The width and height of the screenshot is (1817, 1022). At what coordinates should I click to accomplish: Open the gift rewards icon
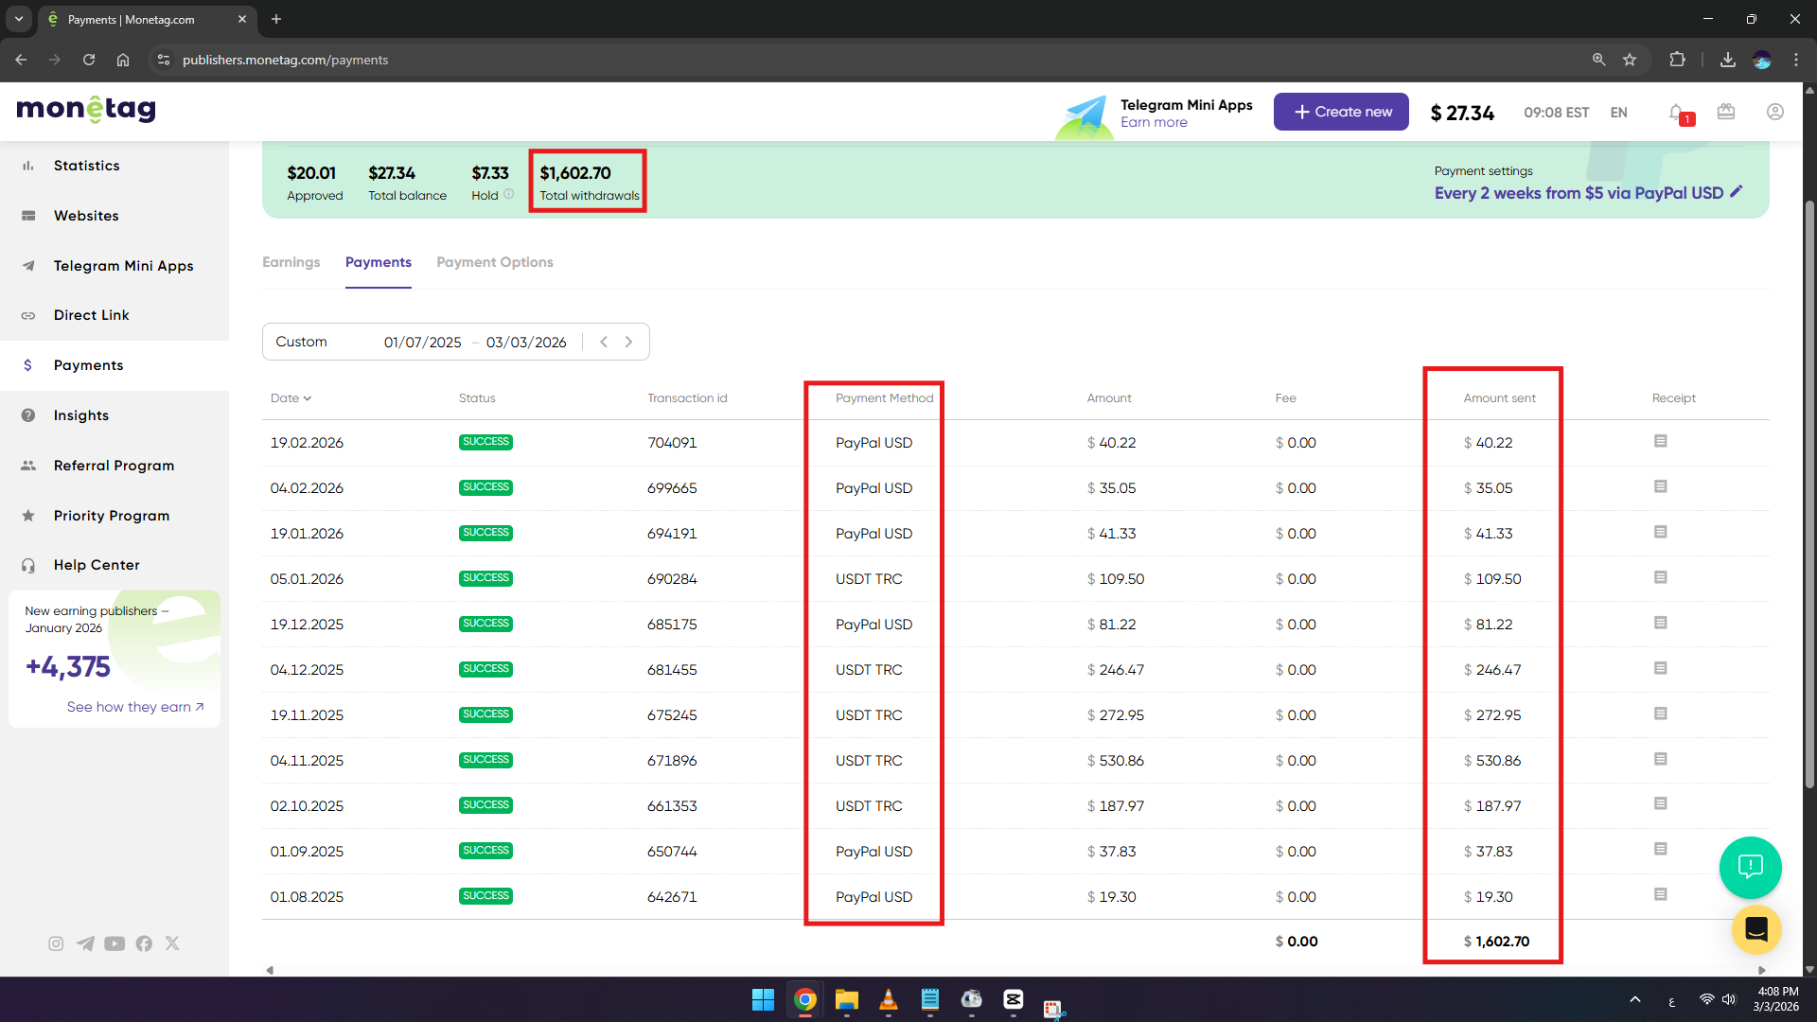click(x=1726, y=112)
